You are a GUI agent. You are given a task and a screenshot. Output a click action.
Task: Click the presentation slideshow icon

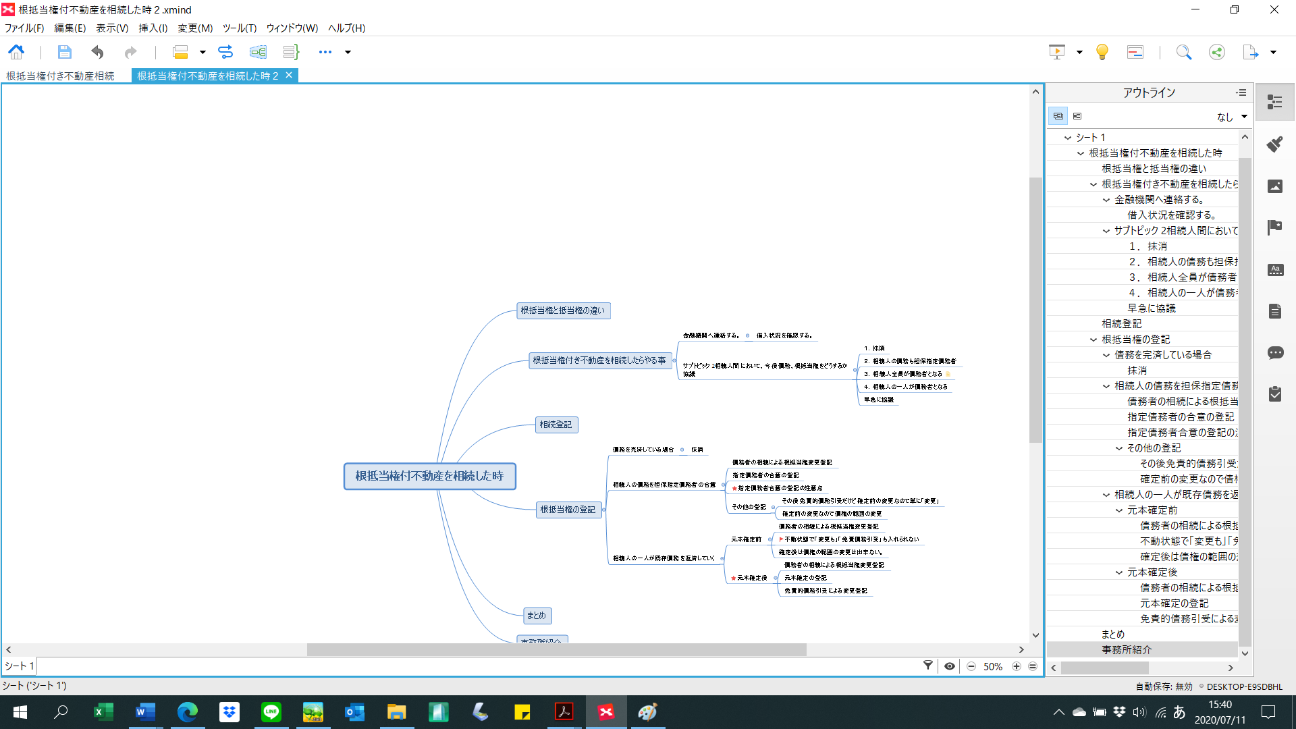pyautogui.click(x=1057, y=52)
